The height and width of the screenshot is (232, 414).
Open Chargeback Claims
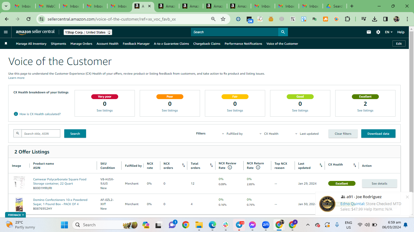tap(207, 43)
